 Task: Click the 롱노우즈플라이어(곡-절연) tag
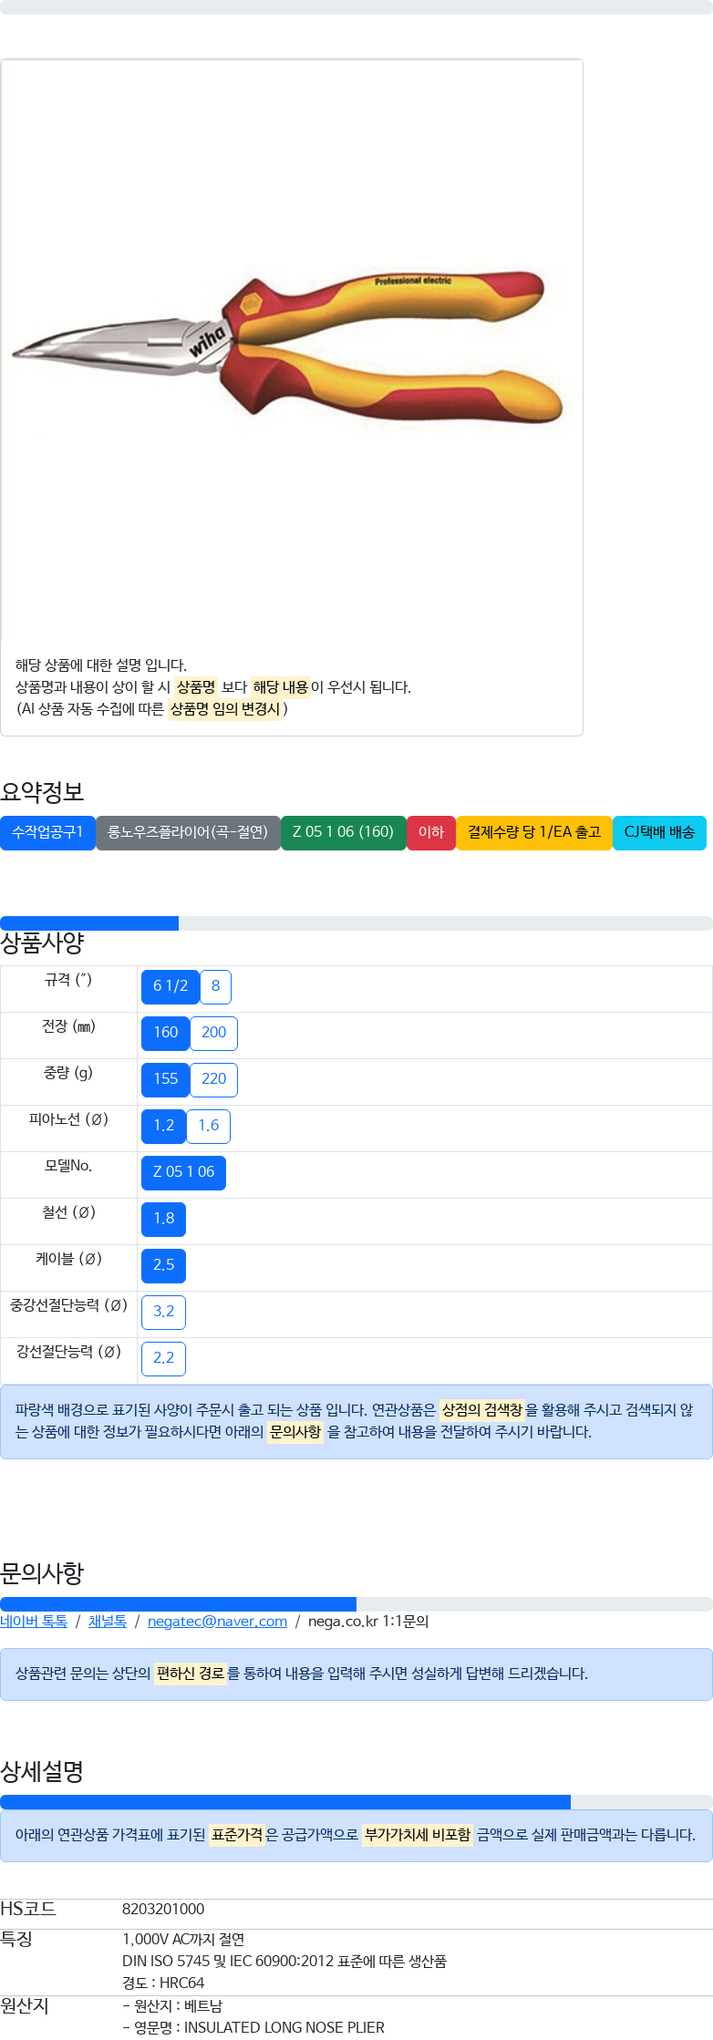188,832
